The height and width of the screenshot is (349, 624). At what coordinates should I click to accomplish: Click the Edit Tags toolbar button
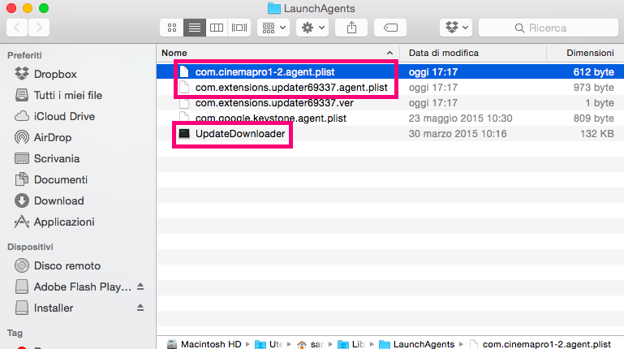point(390,28)
